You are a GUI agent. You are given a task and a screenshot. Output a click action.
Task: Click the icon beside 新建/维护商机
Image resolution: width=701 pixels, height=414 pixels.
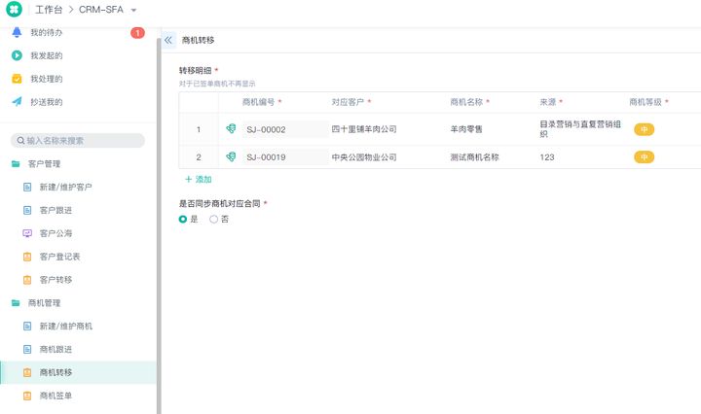point(27,327)
